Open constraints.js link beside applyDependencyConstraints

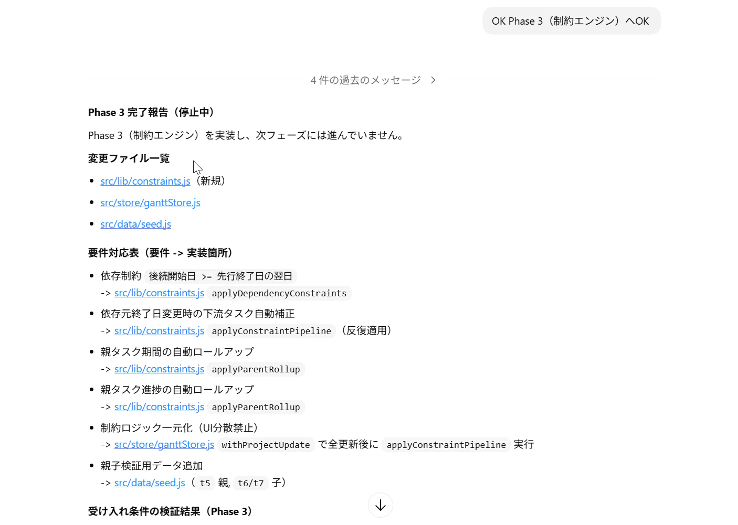pyautogui.click(x=159, y=293)
